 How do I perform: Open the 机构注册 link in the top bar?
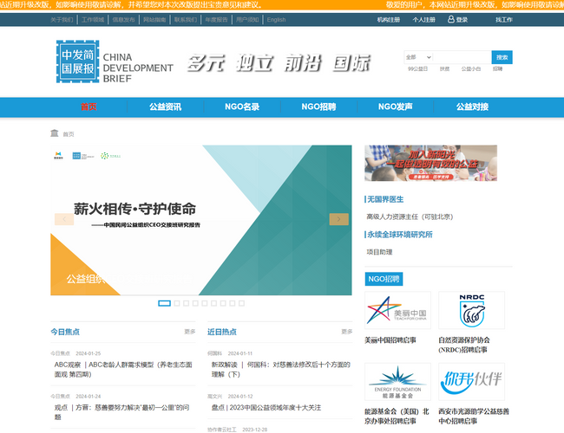click(388, 19)
